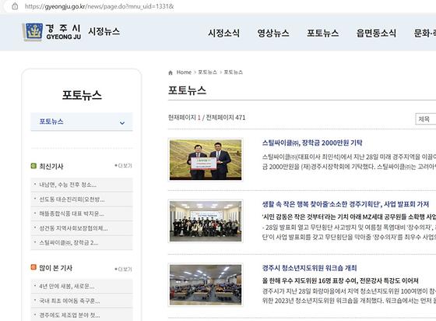This screenshot has height=321, width=436.
Task: Click thumbnail of 경주기획단 group photo
Action: (206, 221)
